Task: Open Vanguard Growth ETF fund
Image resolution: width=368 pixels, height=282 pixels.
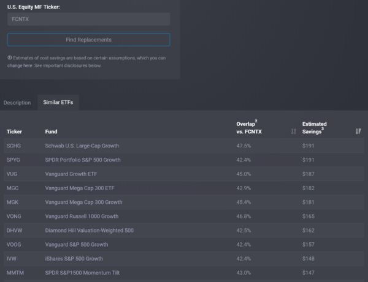Action: click(x=71, y=174)
